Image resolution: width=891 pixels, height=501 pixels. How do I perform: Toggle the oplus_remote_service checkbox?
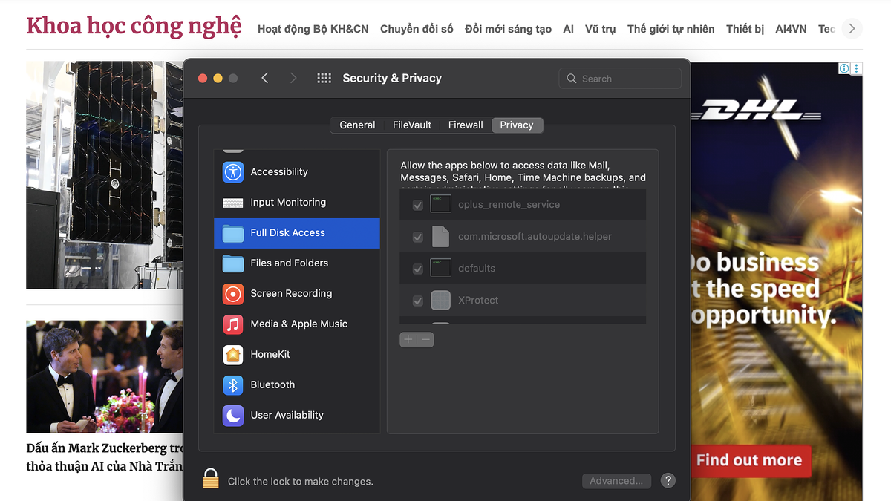click(418, 205)
